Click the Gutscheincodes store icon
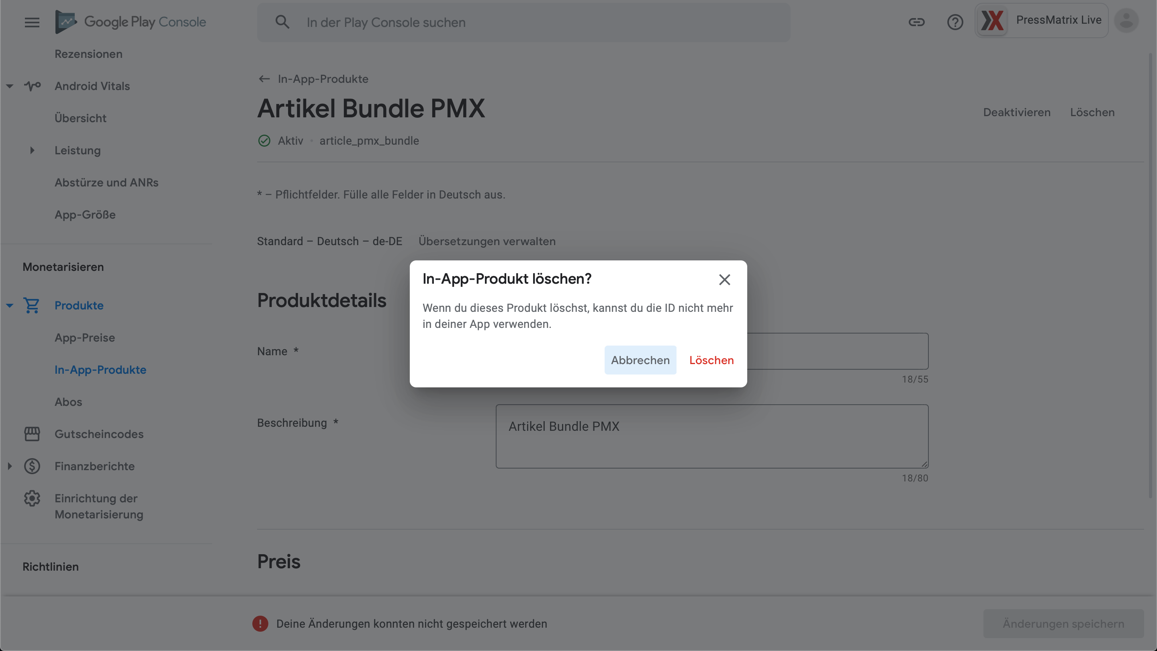The height and width of the screenshot is (651, 1157). click(x=32, y=434)
